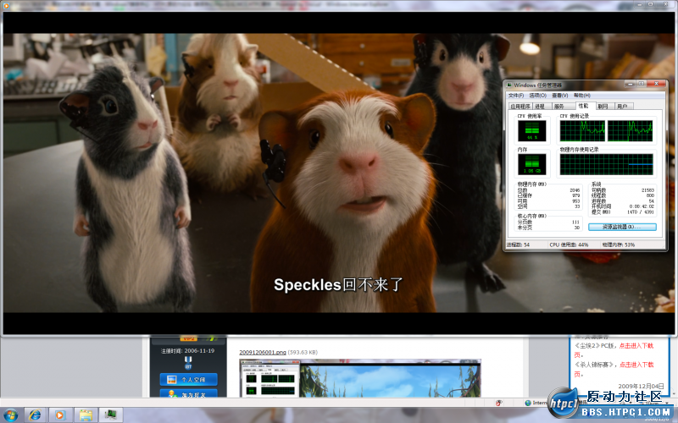Click the 个人空间 button on forum page

click(188, 379)
